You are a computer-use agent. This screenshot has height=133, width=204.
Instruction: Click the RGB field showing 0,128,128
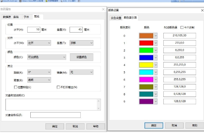click(x=180, y=94)
